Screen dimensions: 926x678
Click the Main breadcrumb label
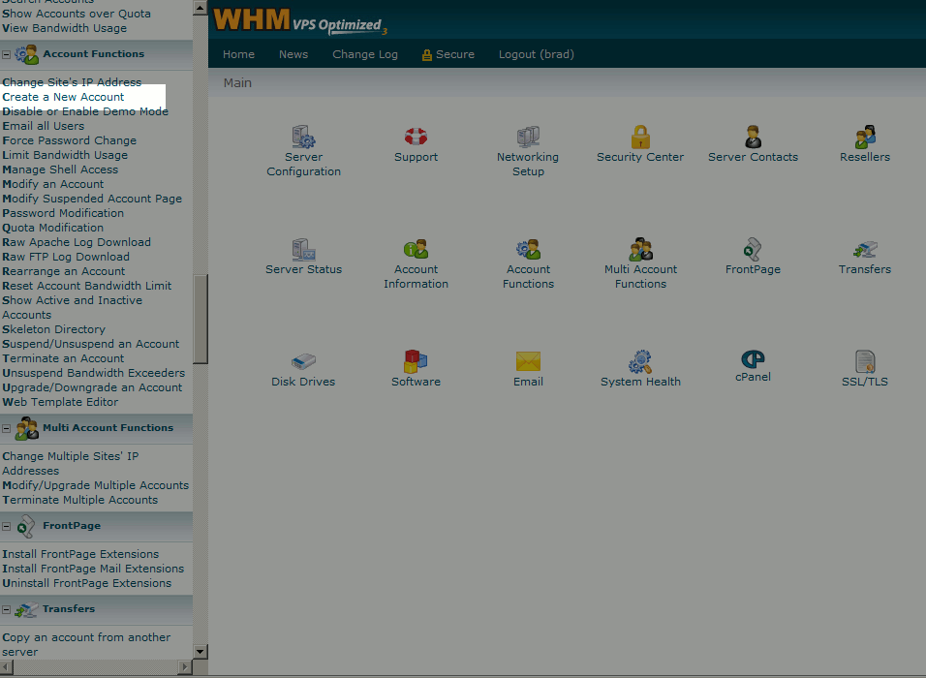point(237,83)
